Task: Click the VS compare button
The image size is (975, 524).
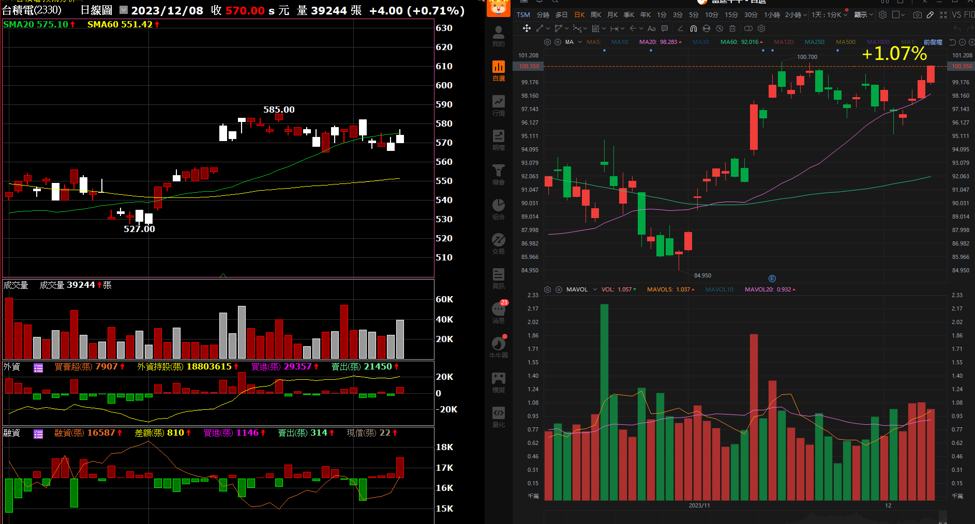Action: pyautogui.click(x=956, y=15)
